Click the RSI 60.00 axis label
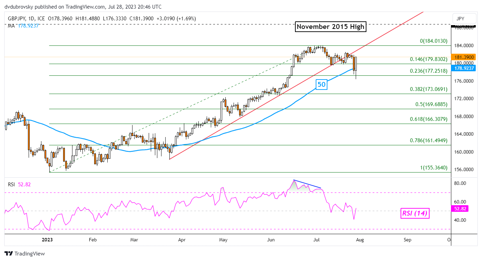Viewport: 482px width, 261px height. click(x=461, y=202)
